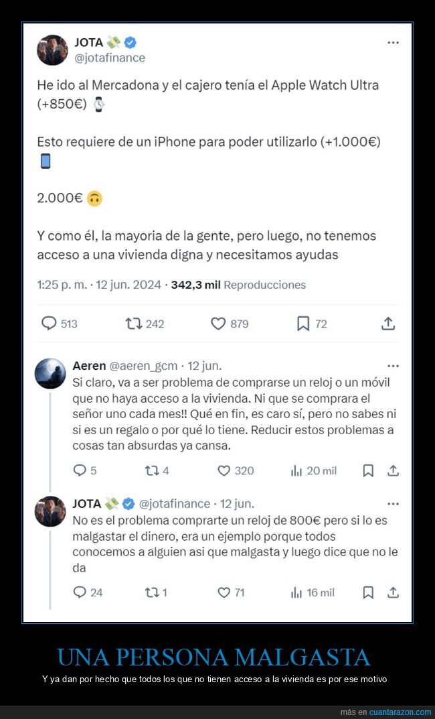
Task: Bookmark the main tweet showing 72 saves
Action: [x=303, y=324]
